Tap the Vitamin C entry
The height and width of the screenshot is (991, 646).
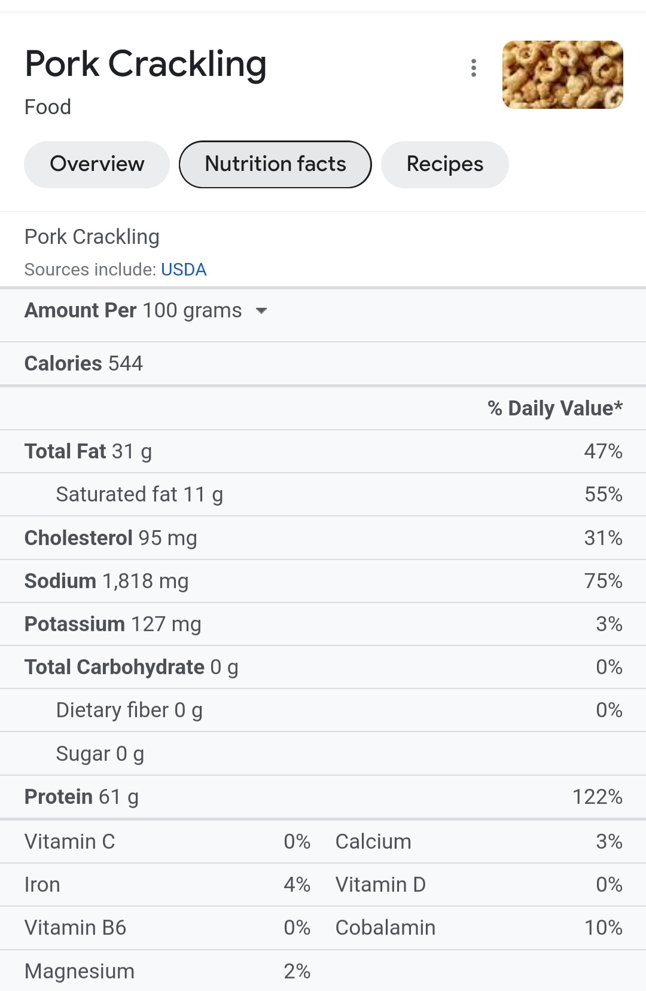click(167, 842)
